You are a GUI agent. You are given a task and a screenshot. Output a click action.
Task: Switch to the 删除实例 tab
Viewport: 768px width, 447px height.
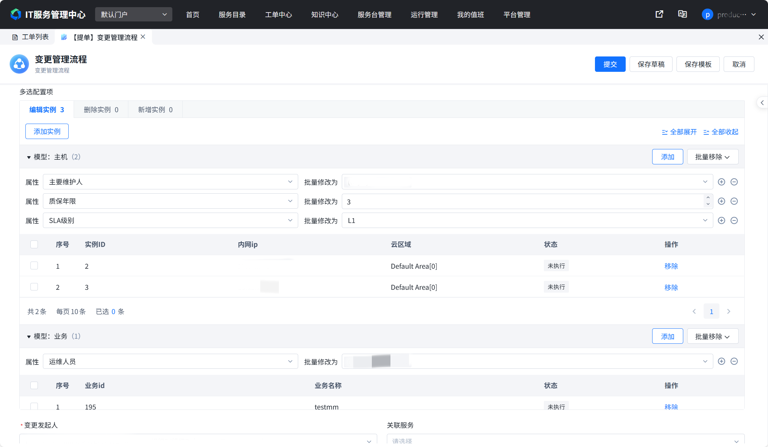101,110
